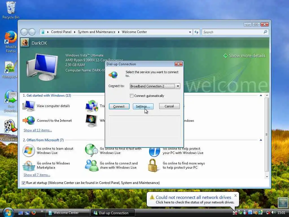The width and height of the screenshot is (289, 217).
Task: Open the Settings... button in dialog
Action: pos(143,107)
